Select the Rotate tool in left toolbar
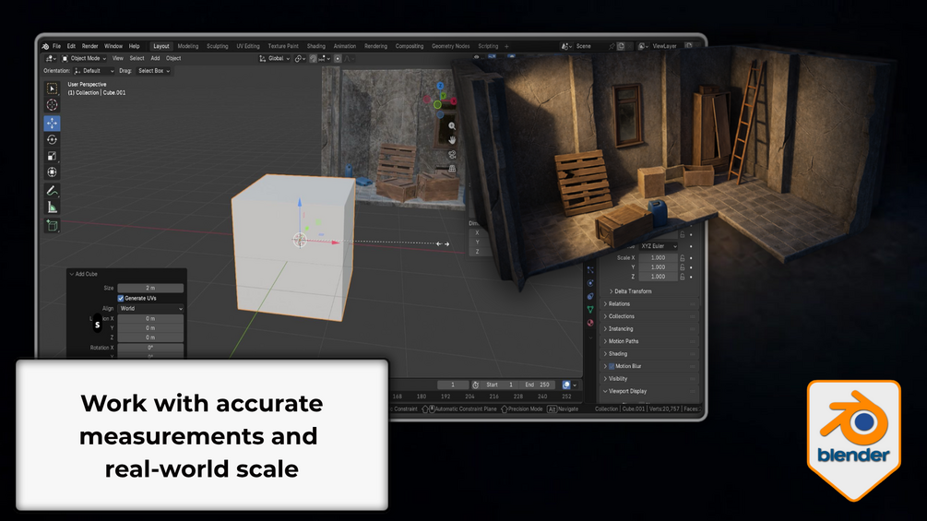Image resolution: width=927 pixels, height=521 pixels. pyautogui.click(x=52, y=139)
